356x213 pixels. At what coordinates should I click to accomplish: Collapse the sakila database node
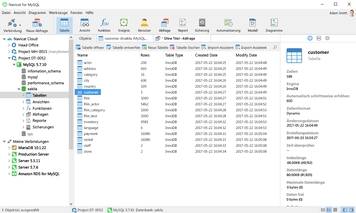click(x=19, y=89)
